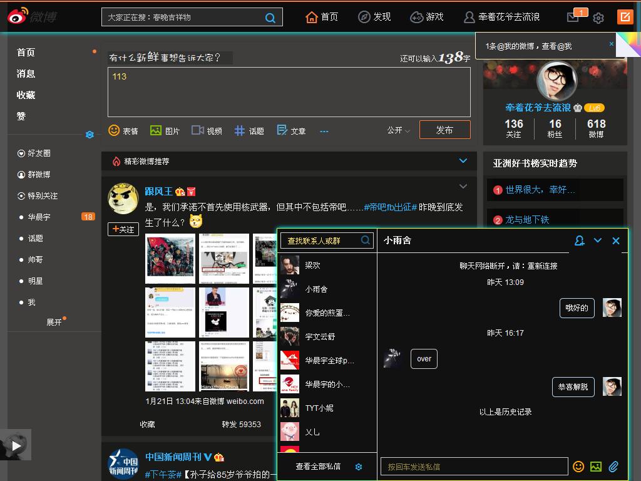
Task: Show more compose options ellipsis
Action: coord(324,132)
